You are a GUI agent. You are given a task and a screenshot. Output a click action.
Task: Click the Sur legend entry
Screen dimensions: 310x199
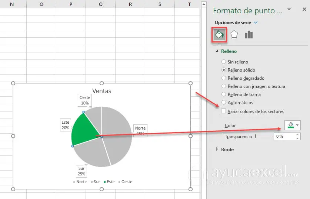point(95,182)
